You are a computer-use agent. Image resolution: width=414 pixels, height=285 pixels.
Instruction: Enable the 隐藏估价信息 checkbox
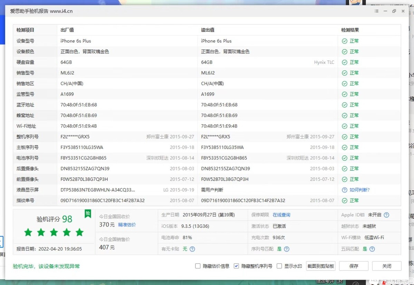tap(198, 266)
